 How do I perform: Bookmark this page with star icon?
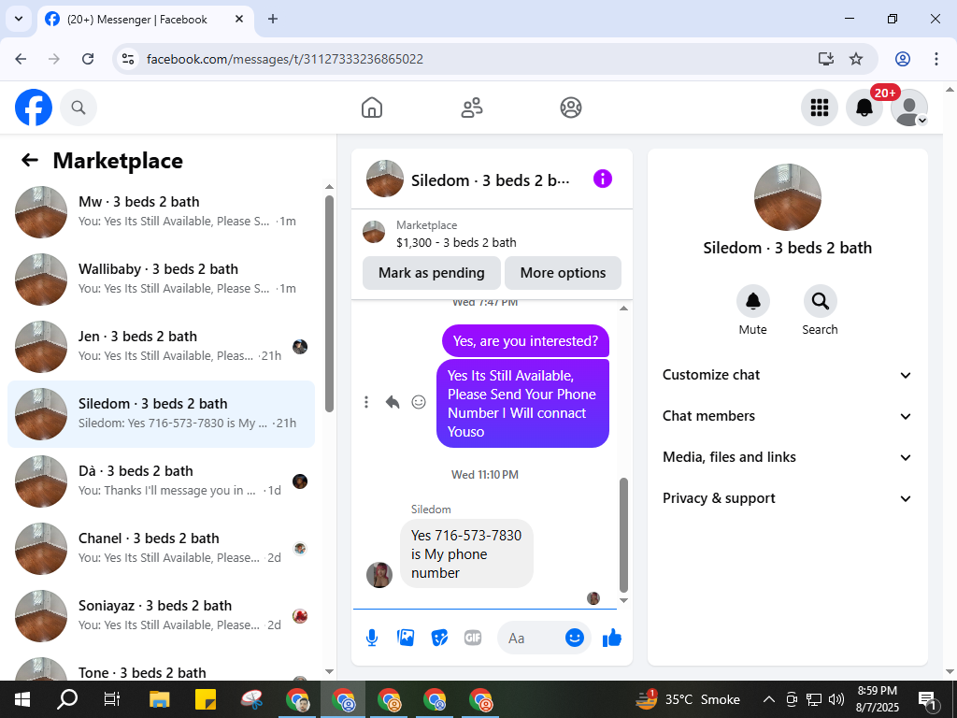[856, 59]
